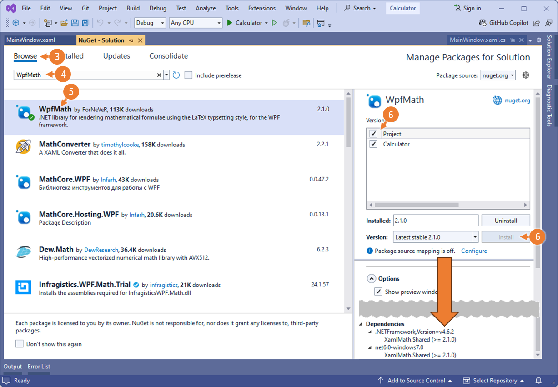
Task: Collapse the Options section chevron
Action: (371, 278)
